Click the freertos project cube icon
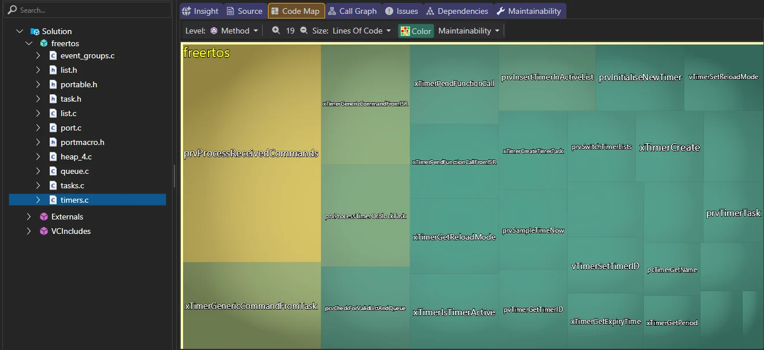 click(44, 43)
